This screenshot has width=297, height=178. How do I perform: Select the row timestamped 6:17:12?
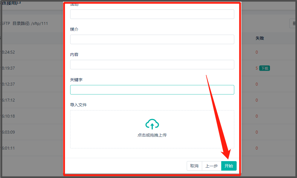pyautogui.click(x=8, y=100)
